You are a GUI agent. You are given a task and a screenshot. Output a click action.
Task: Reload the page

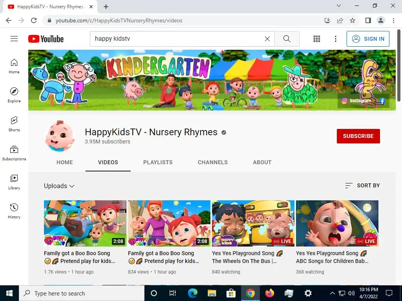coord(34,20)
